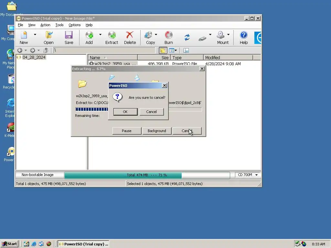
Task: Click the Save toolbar icon
Action: 69,37
